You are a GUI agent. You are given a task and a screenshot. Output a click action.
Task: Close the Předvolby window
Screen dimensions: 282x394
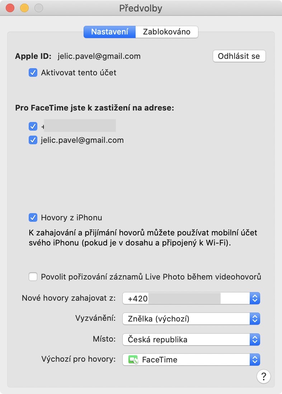click(10, 8)
